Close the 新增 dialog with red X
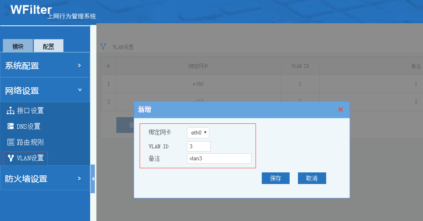The height and width of the screenshot is (221, 423). pos(340,110)
